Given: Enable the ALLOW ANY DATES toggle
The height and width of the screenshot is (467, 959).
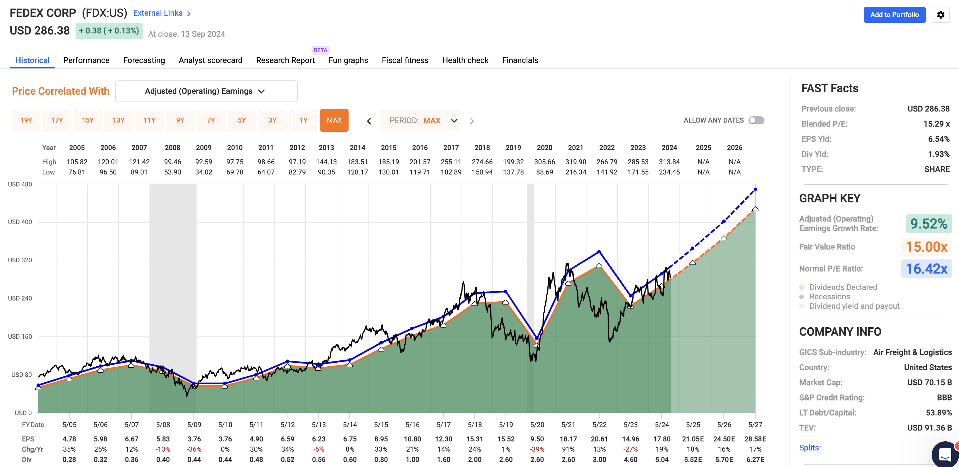Looking at the screenshot, I should click(757, 120).
